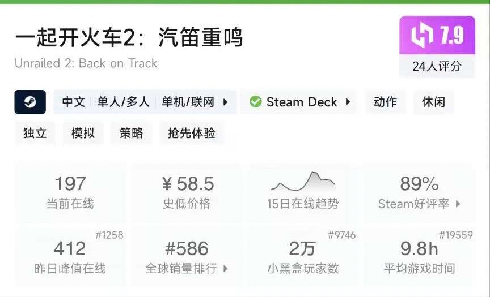Select the 模拟 genre tag
The width and height of the screenshot is (490, 297).
[x=83, y=134]
